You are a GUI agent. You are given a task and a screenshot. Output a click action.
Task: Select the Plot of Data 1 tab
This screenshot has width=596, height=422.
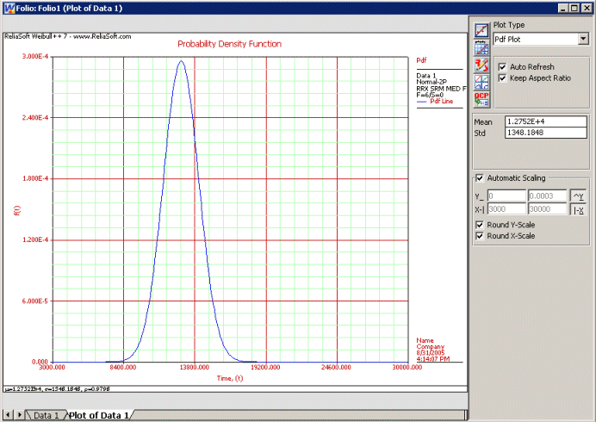[x=99, y=415]
